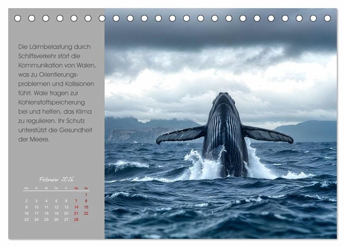345x247 pixels.
Task: Click date 16 in the Monday column
Action: coord(26,213)
